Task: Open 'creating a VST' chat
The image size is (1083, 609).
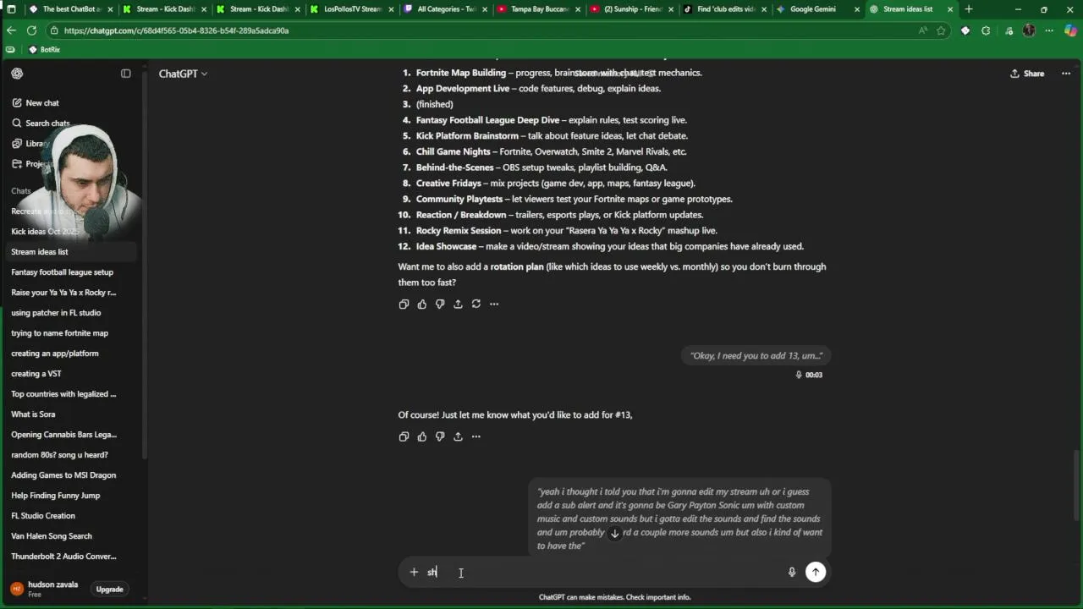Action: pos(36,374)
